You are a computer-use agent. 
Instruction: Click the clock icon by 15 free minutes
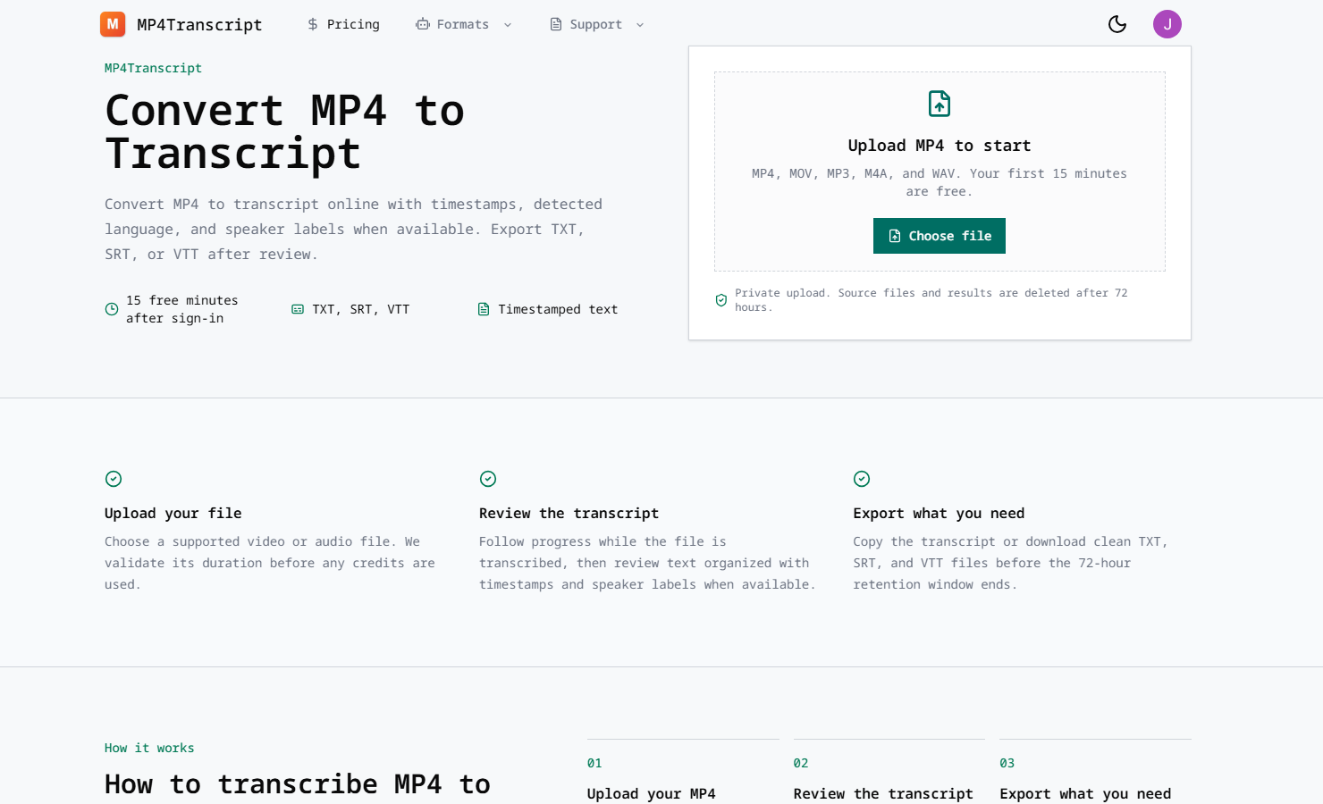pyautogui.click(x=112, y=309)
